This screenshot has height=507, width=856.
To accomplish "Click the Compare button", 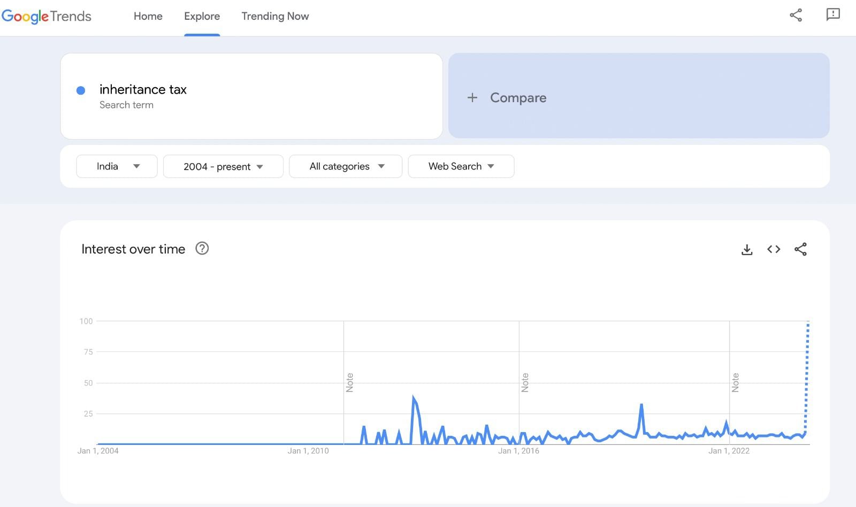I will 518,97.
